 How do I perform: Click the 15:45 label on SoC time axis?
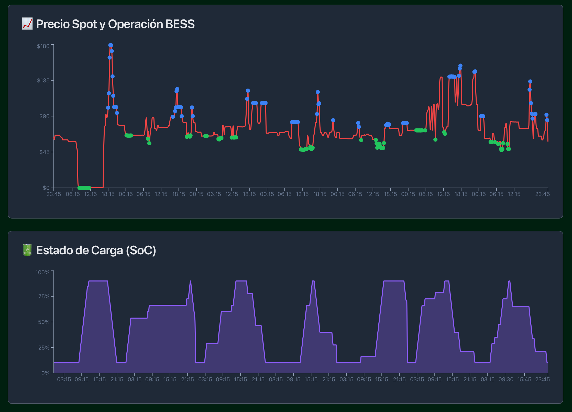point(524,380)
